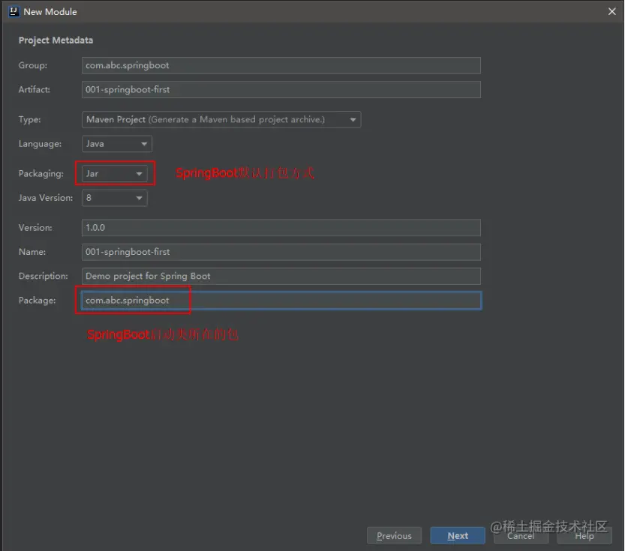Image resolution: width=625 pixels, height=551 pixels.
Task: Click the Packaging: label
Action: (41, 174)
